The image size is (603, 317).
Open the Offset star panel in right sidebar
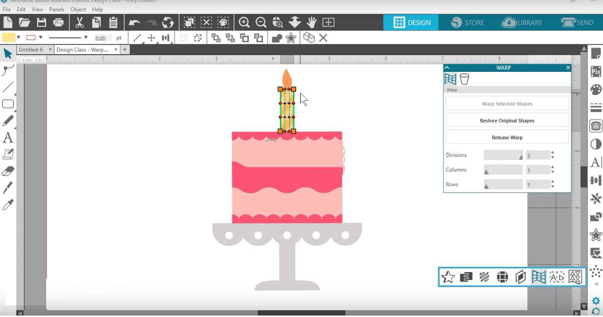[x=596, y=235]
